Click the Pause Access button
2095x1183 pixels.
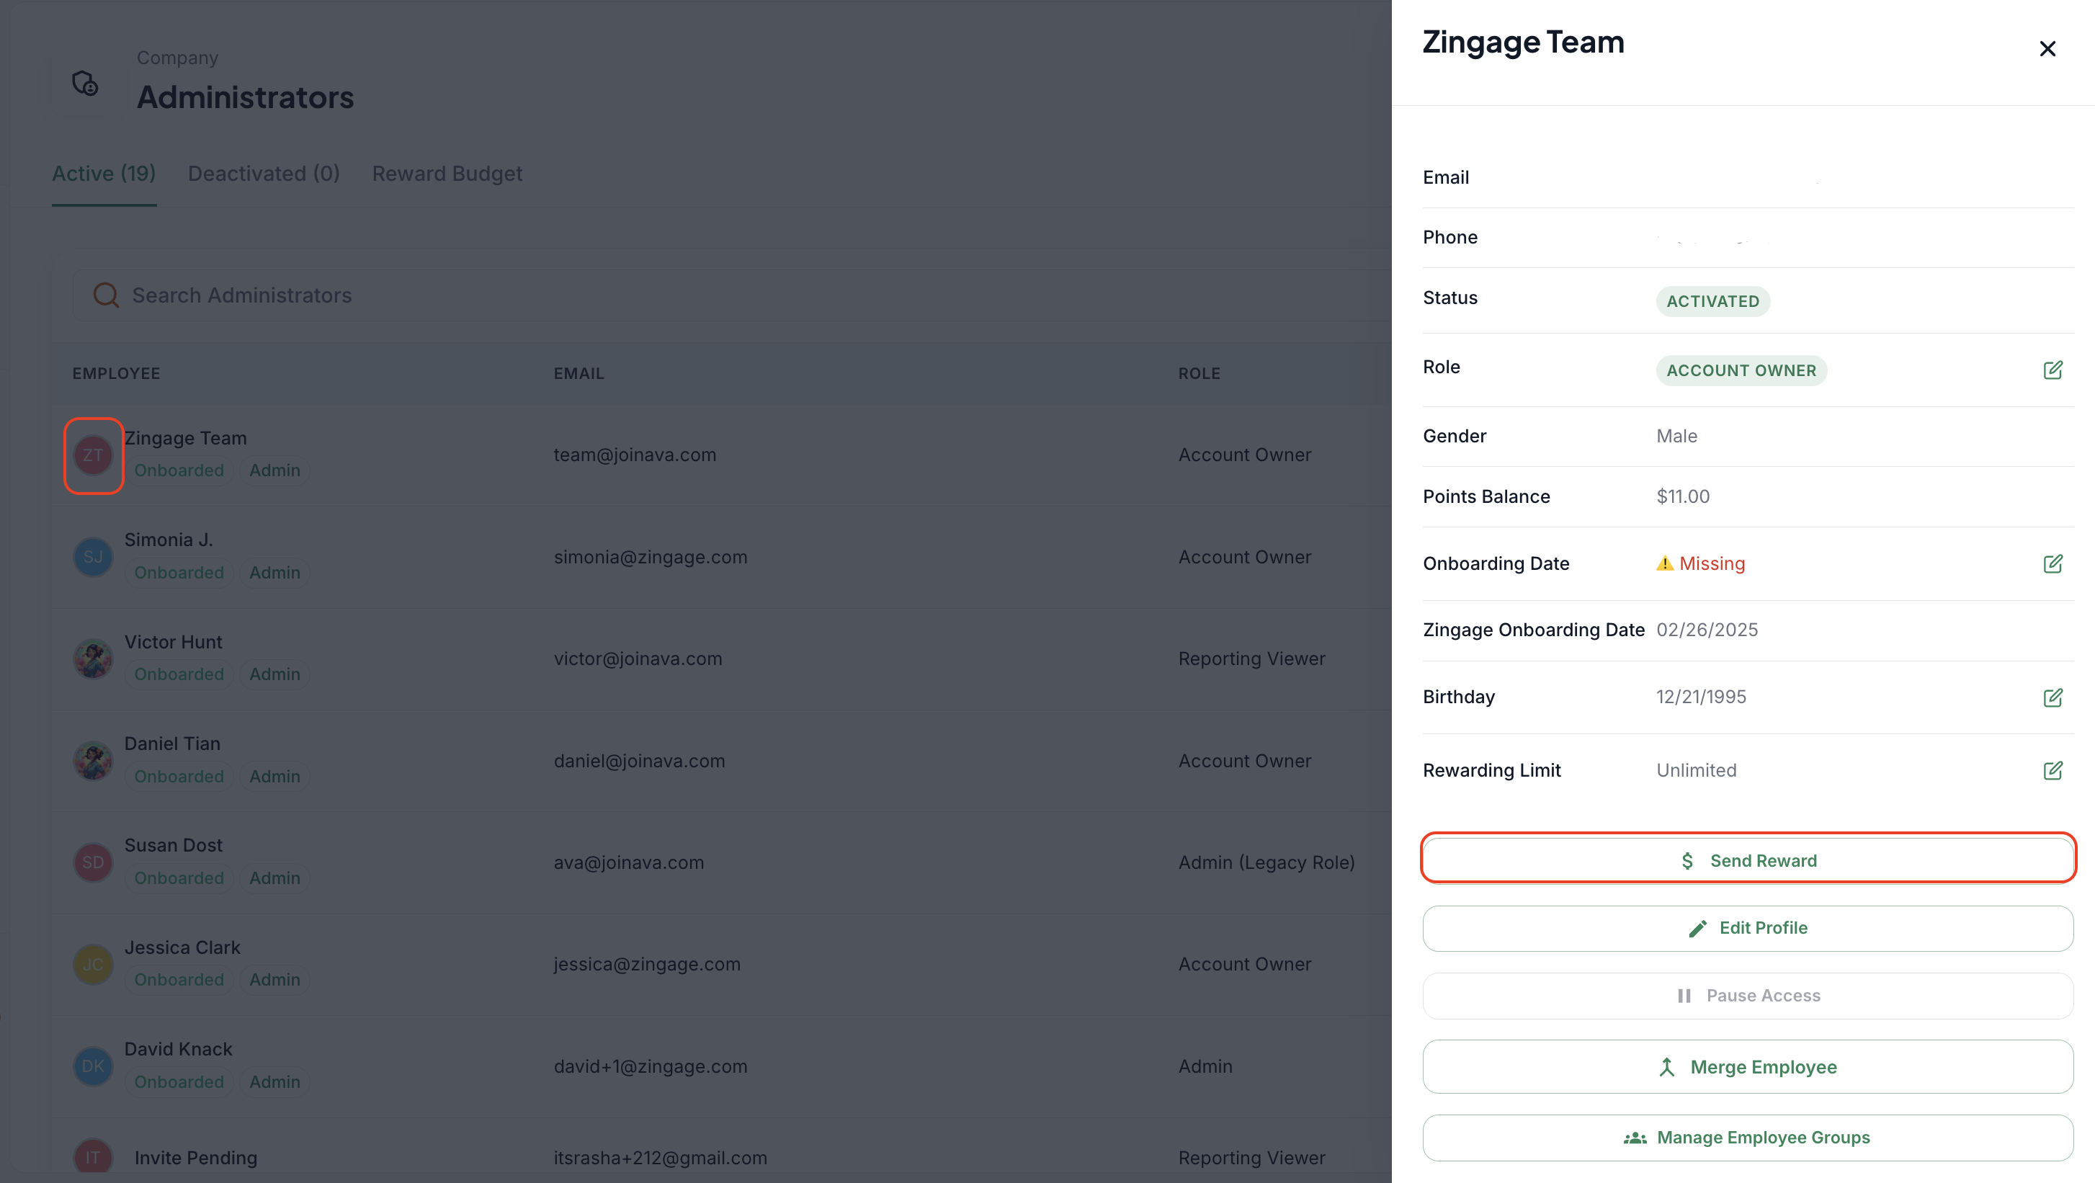pyautogui.click(x=1748, y=995)
